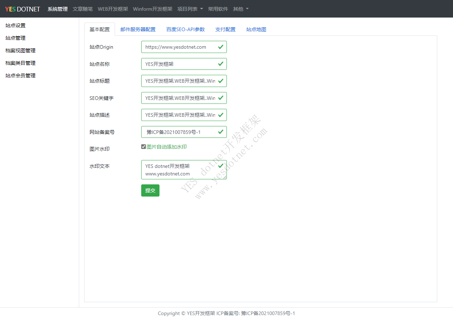Click the footer copyright ICP text
Screen dimensions: 453x319
[x=226, y=313]
